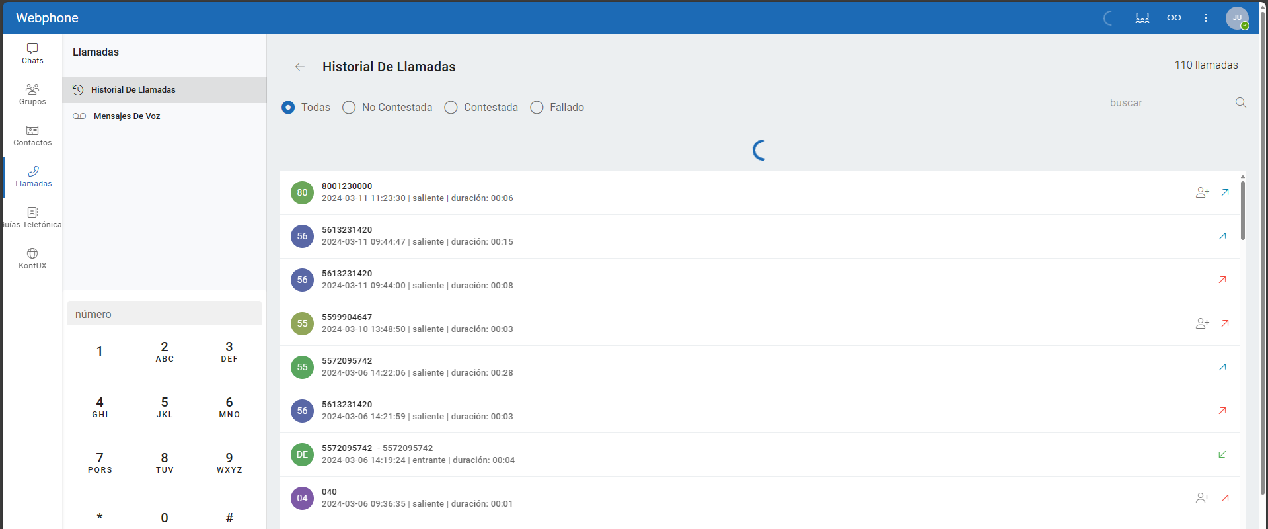
Task: Click the número dial input field
Action: pyautogui.click(x=165, y=314)
